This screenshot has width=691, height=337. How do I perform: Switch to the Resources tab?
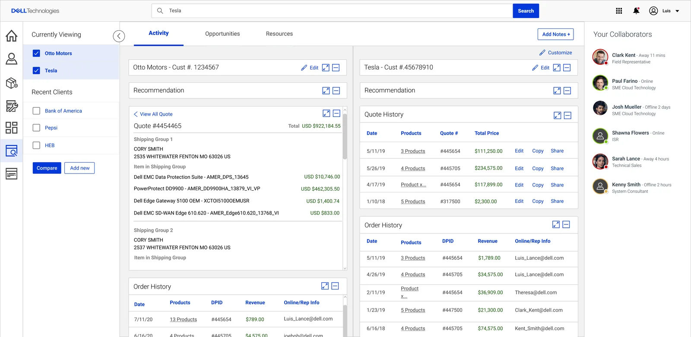coord(279,34)
